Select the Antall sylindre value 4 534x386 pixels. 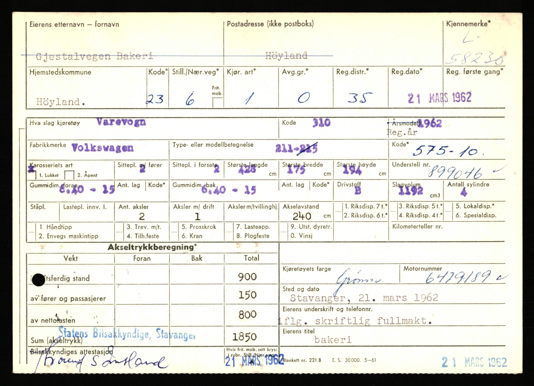click(x=464, y=192)
